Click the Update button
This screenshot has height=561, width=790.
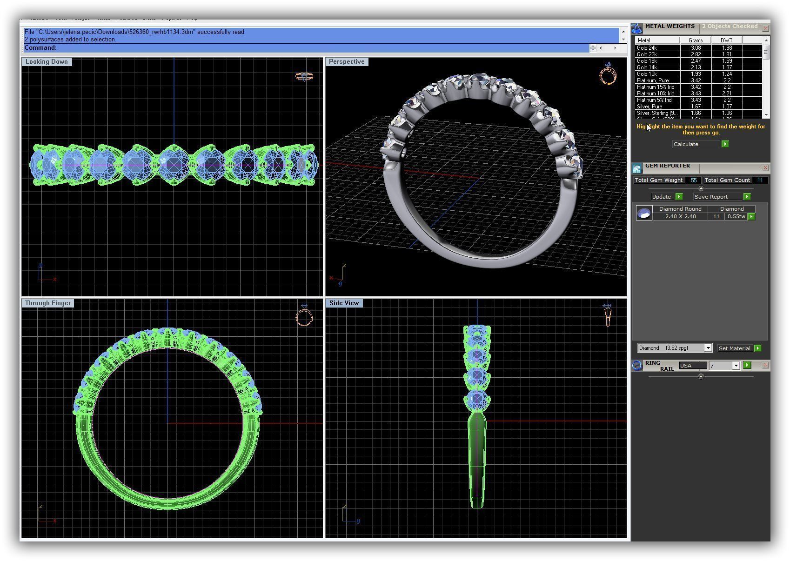(663, 197)
